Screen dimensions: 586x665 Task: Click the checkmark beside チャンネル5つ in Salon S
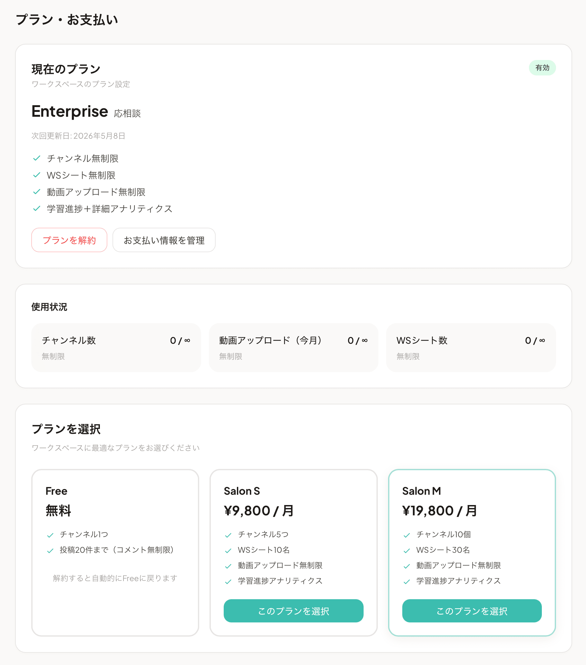pos(228,534)
